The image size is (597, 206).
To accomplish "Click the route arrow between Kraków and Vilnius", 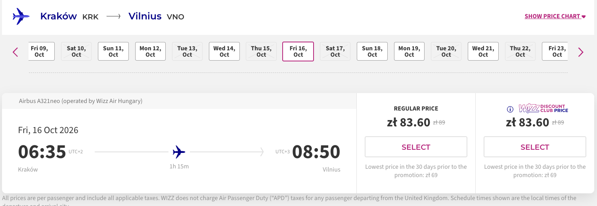I will tap(113, 17).
